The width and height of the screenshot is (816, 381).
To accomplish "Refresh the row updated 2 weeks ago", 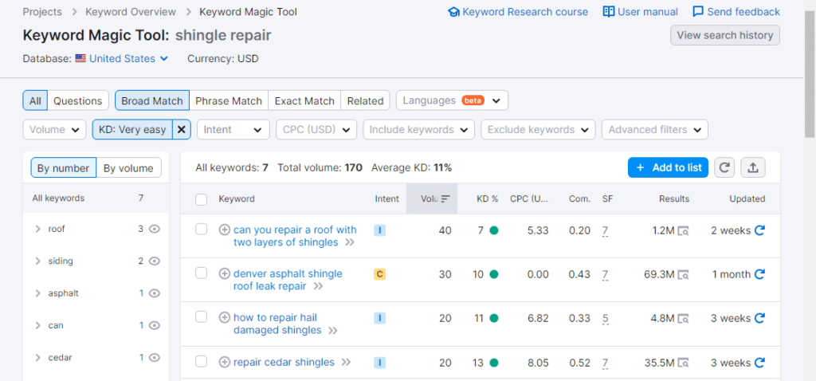I will click(759, 230).
